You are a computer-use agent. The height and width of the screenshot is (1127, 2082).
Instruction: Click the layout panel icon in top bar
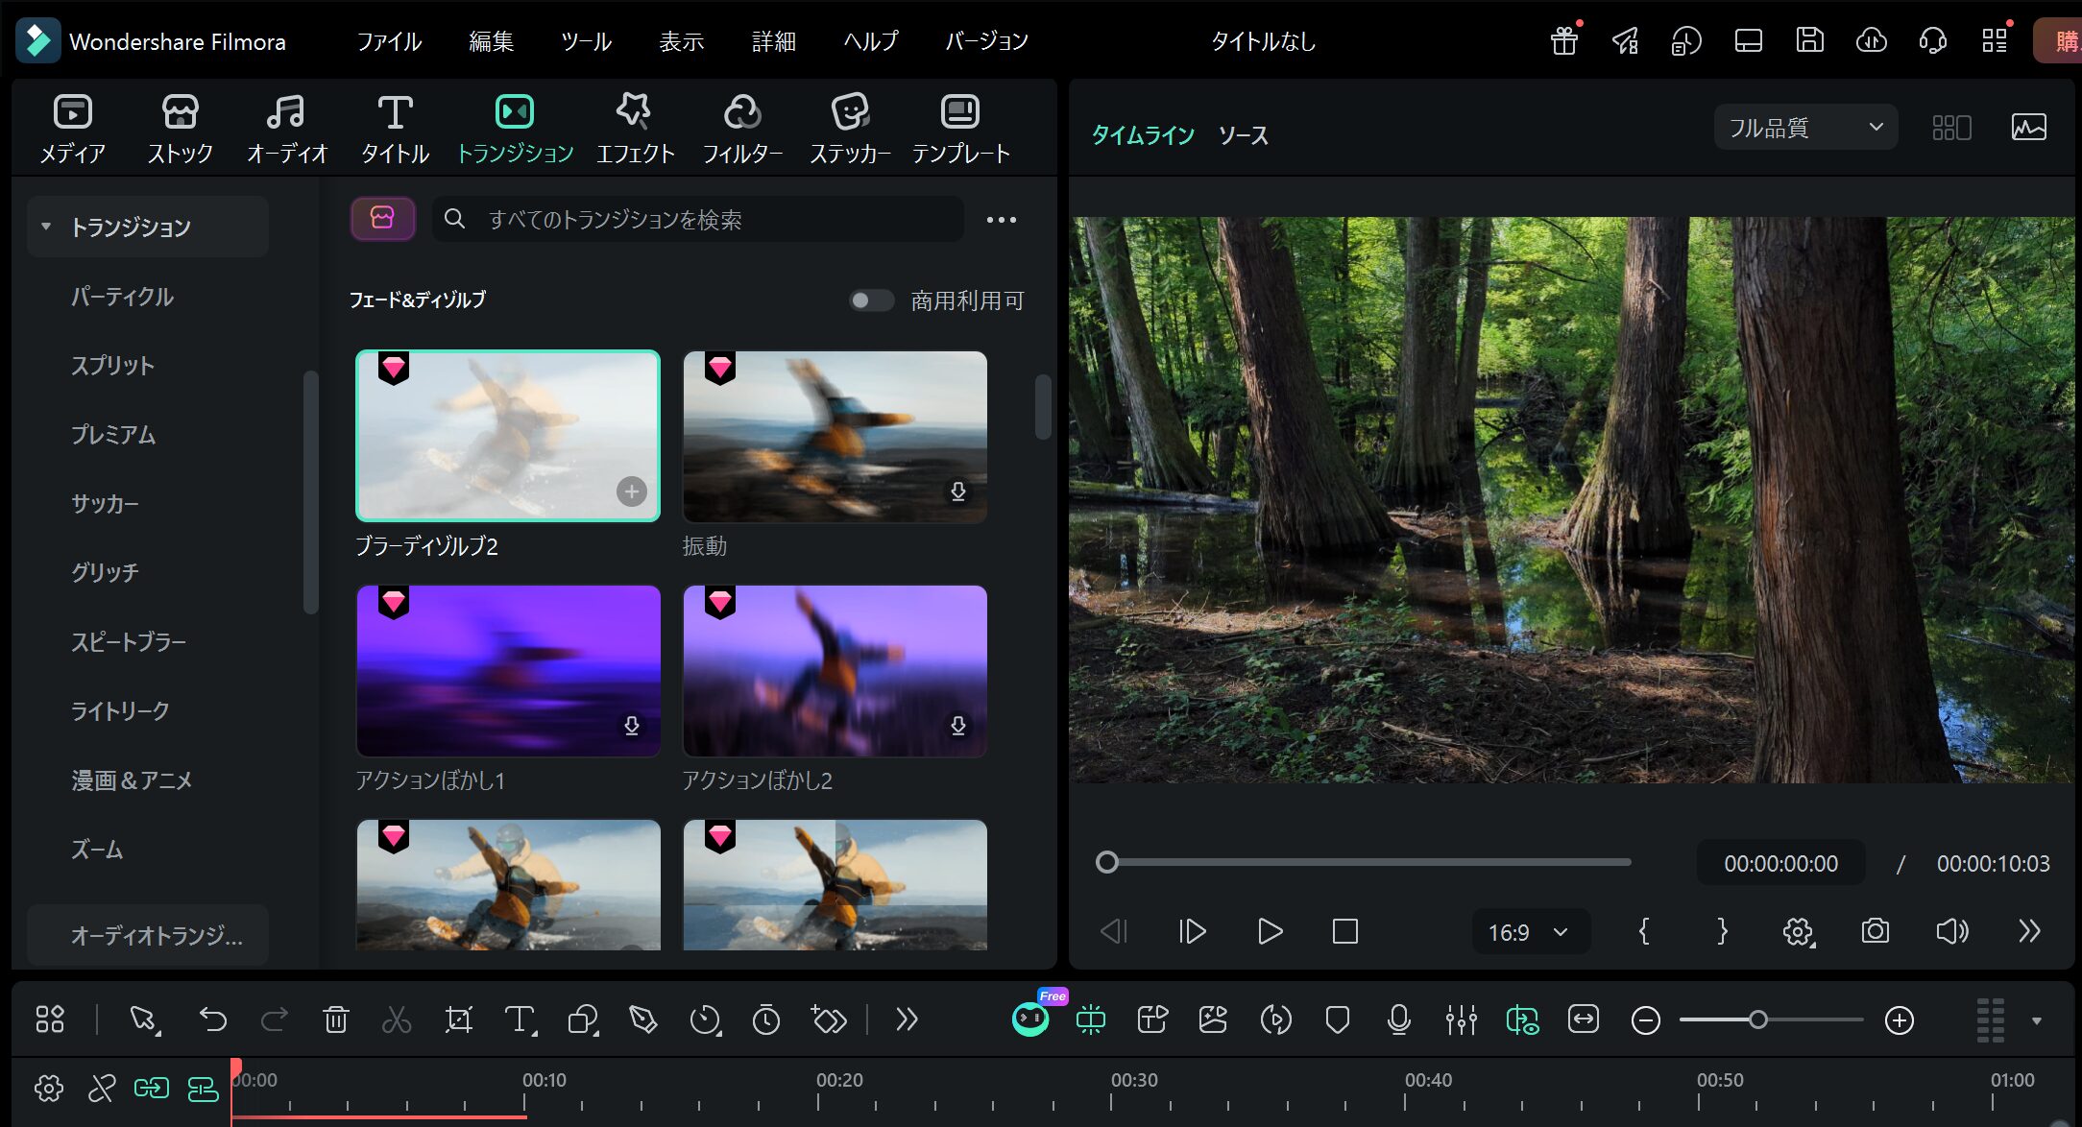point(1748,40)
